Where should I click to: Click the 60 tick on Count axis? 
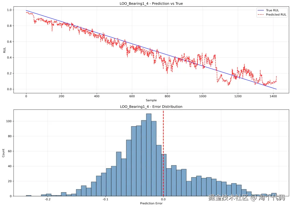point(10,151)
